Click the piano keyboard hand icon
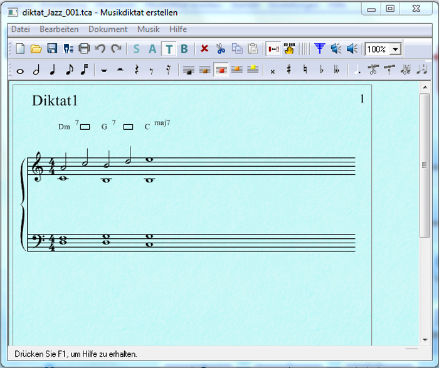The image size is (439, 368). tap(289, 49)
